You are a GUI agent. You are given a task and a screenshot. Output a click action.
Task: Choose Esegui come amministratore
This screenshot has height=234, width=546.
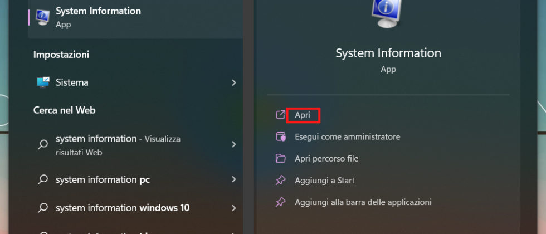[x=347, y=136]
